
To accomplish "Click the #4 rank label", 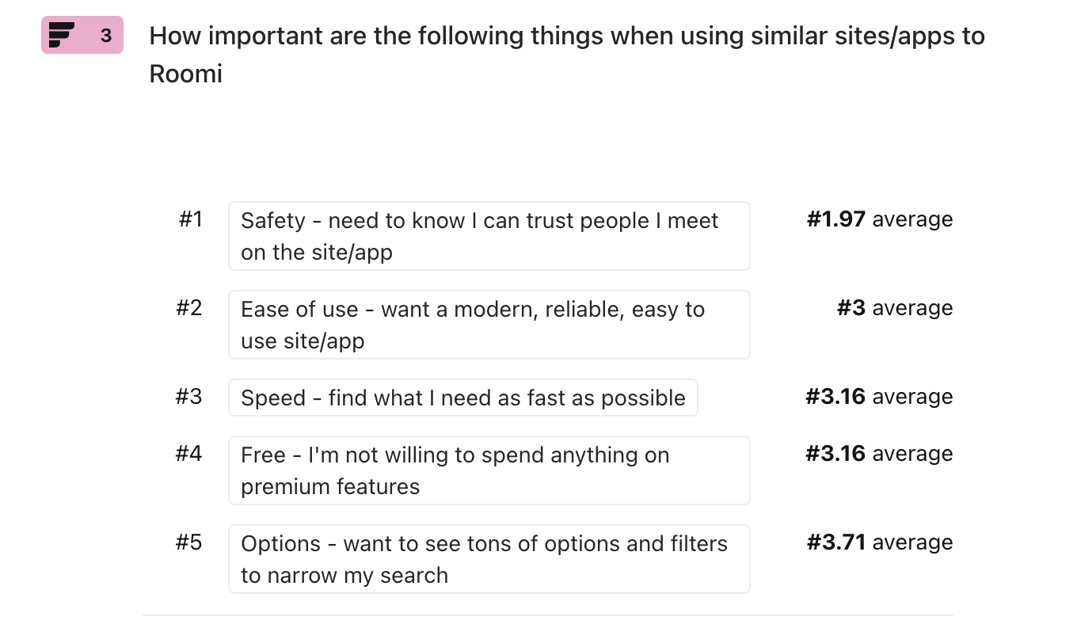I will (x=189, y=454).
